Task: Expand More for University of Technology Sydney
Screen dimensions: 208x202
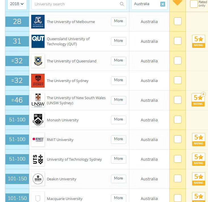Action: pyautogui.click(x=118, y=159)
